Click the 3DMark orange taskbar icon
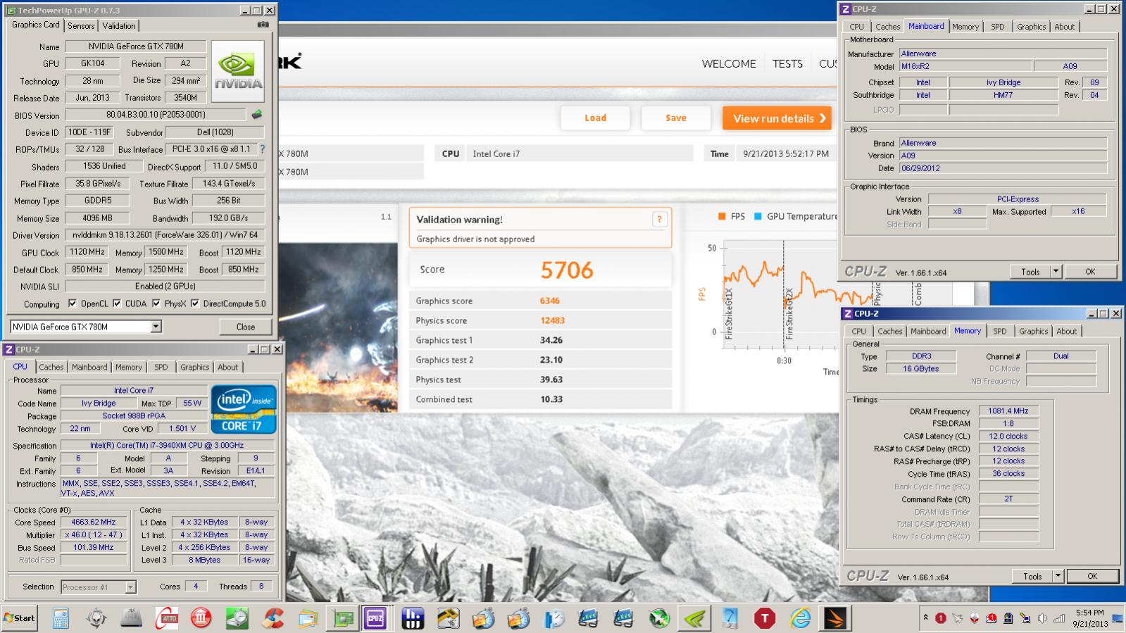The width and height of the screenshot is (1126, 633). click(x=835, y=618)
